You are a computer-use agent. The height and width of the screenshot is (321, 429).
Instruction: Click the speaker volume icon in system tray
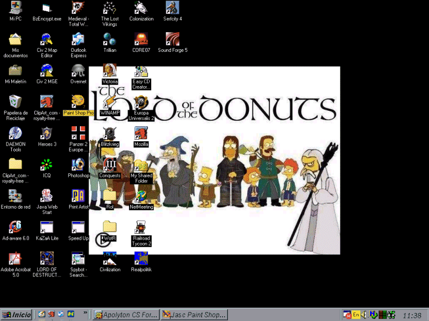364,315
